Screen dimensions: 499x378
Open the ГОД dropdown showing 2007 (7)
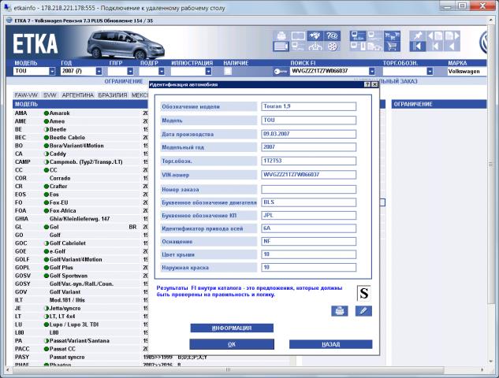click(99, 71)
